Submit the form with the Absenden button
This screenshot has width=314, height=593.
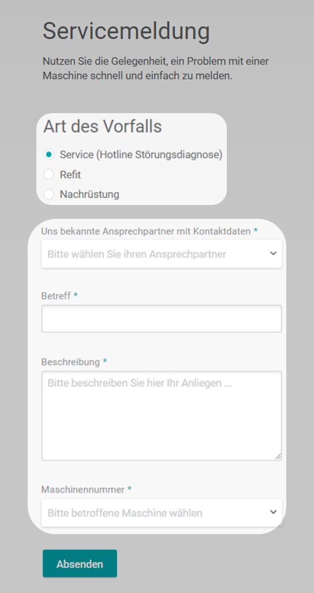(80, 564)
